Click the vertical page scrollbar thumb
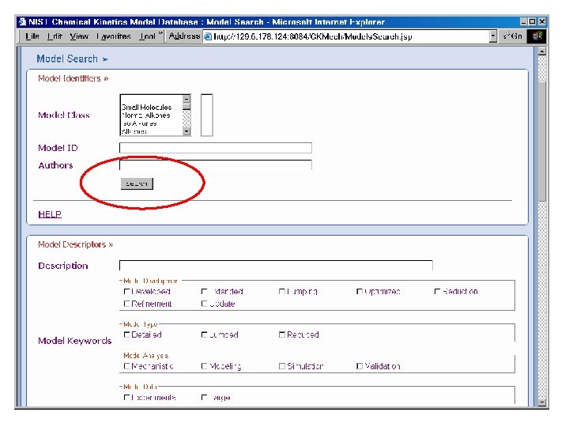The width and height of the screenshot is (569, 427). coord(542,141)
